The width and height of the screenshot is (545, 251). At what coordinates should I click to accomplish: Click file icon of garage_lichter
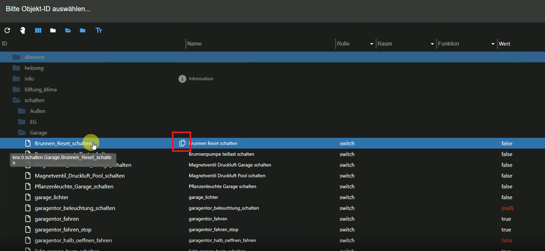(x=28, y=197)
